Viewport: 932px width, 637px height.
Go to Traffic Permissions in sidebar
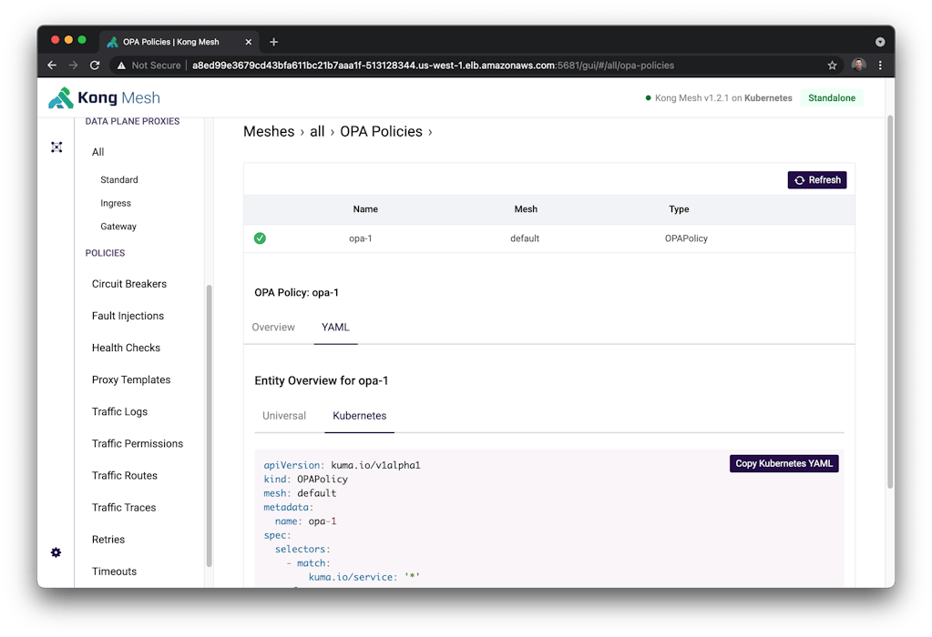coord(138,444)
